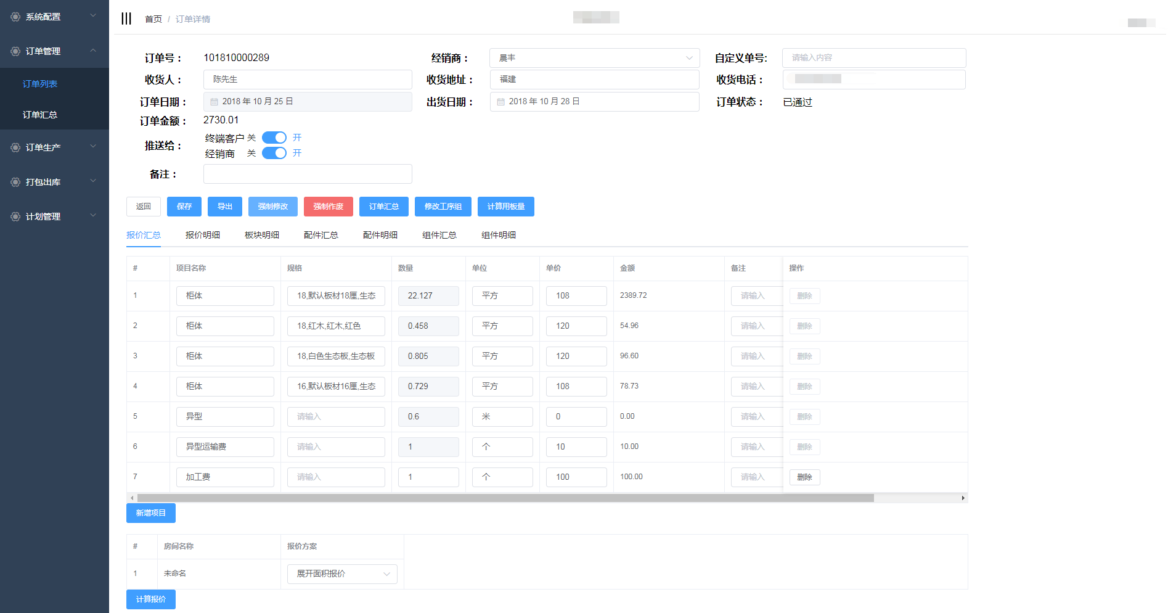1168x613 pixels.
Task: Open the 展开面积报价 quotation plan dropdown
Action: pos(342,574)
